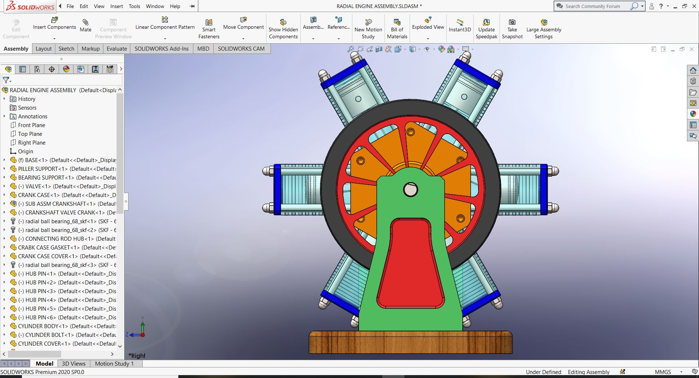Open the Help question mark icon

pos(661,6)
